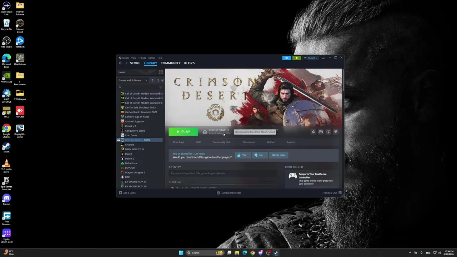Open Discussions link
The height and width of the screenshot is (257, 457).
249,142
